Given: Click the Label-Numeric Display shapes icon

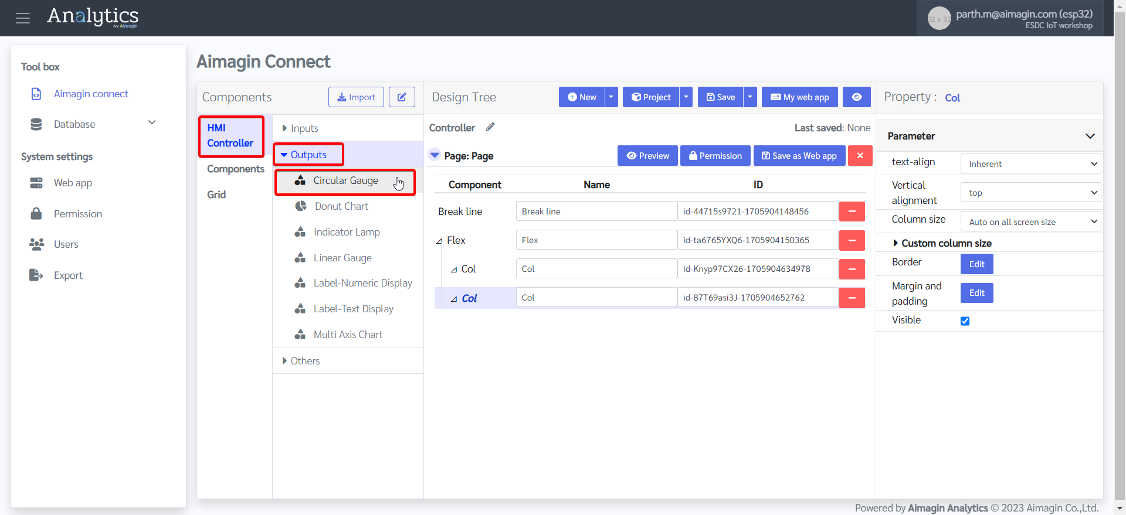Looking at the screenshot, I should point(300,283).
